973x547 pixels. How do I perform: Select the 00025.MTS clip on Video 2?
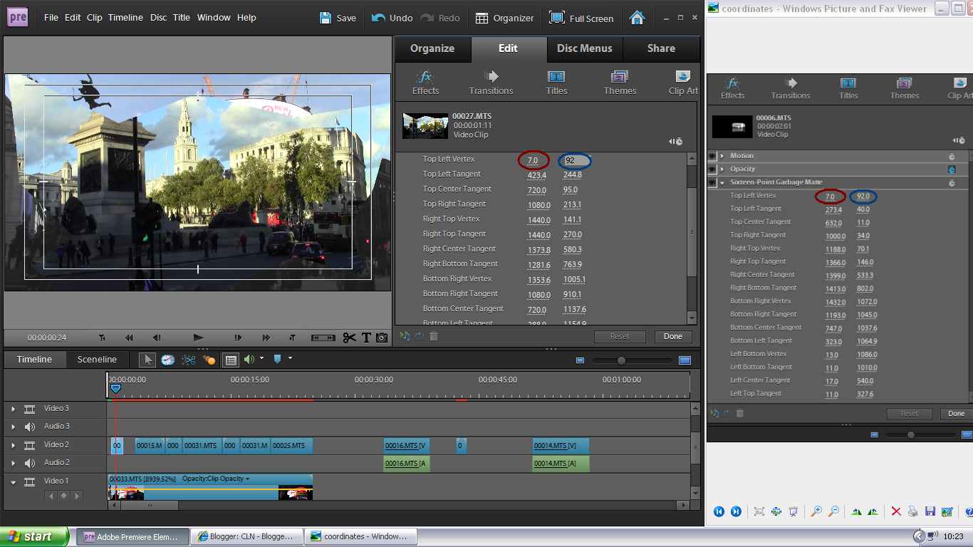[x=291, y=446]
